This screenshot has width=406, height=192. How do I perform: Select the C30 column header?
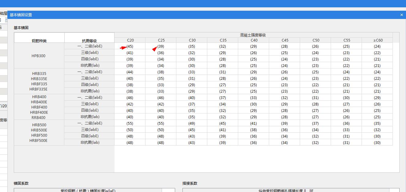pyautogui.click(x=192, y=40)
